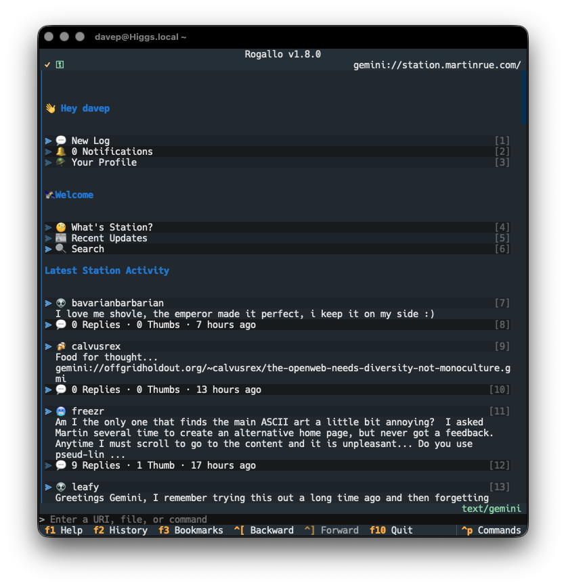Open replies link posted 7 hours ago
This screenshot has height=587, width=566.
click(x=278, y=325)
